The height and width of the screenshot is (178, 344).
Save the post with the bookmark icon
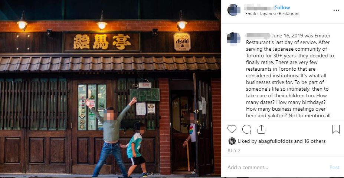tap(336, 129)
